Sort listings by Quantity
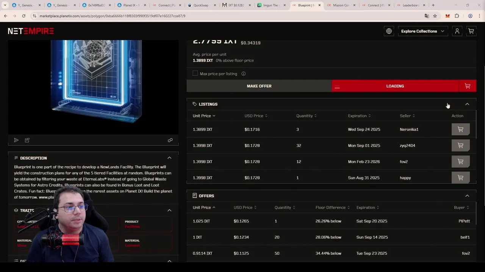Screen dimensions: 485x272 pyautogui.click(x=306, y=116)
